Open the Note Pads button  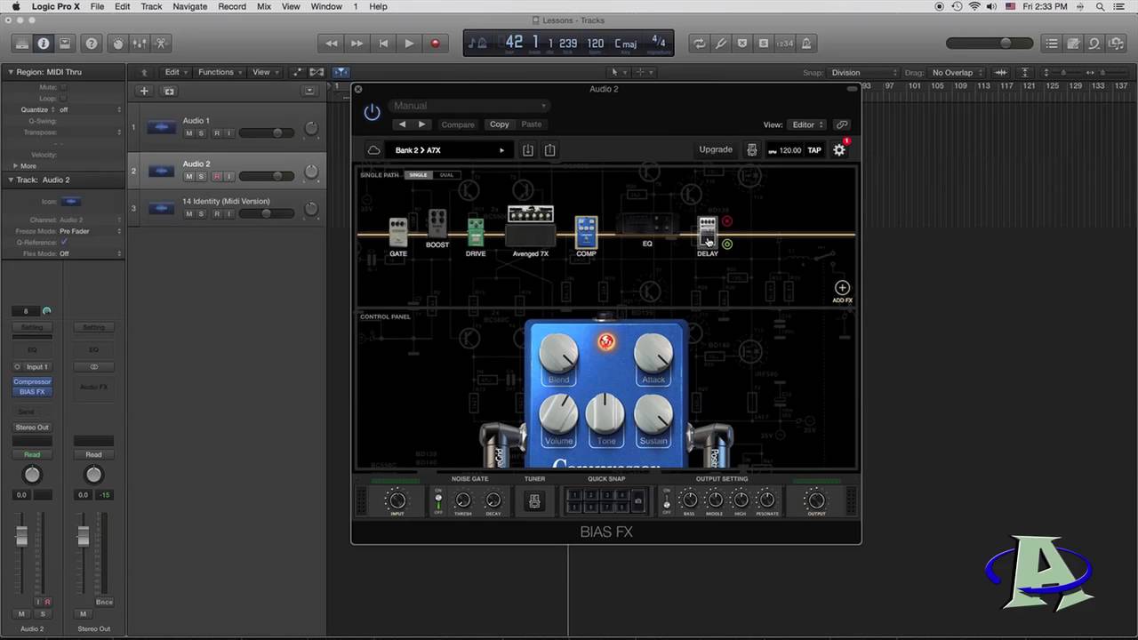point(1073,43)
